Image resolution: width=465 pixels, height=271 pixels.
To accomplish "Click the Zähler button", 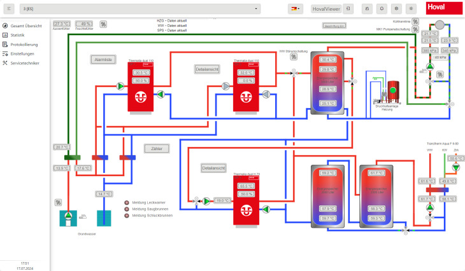I will pyautogui.click(x=157, y=149).
